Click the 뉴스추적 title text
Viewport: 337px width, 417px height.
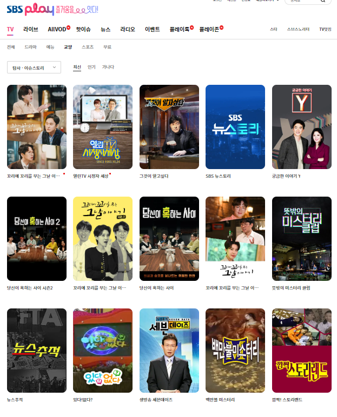click(x=15, y=400)
